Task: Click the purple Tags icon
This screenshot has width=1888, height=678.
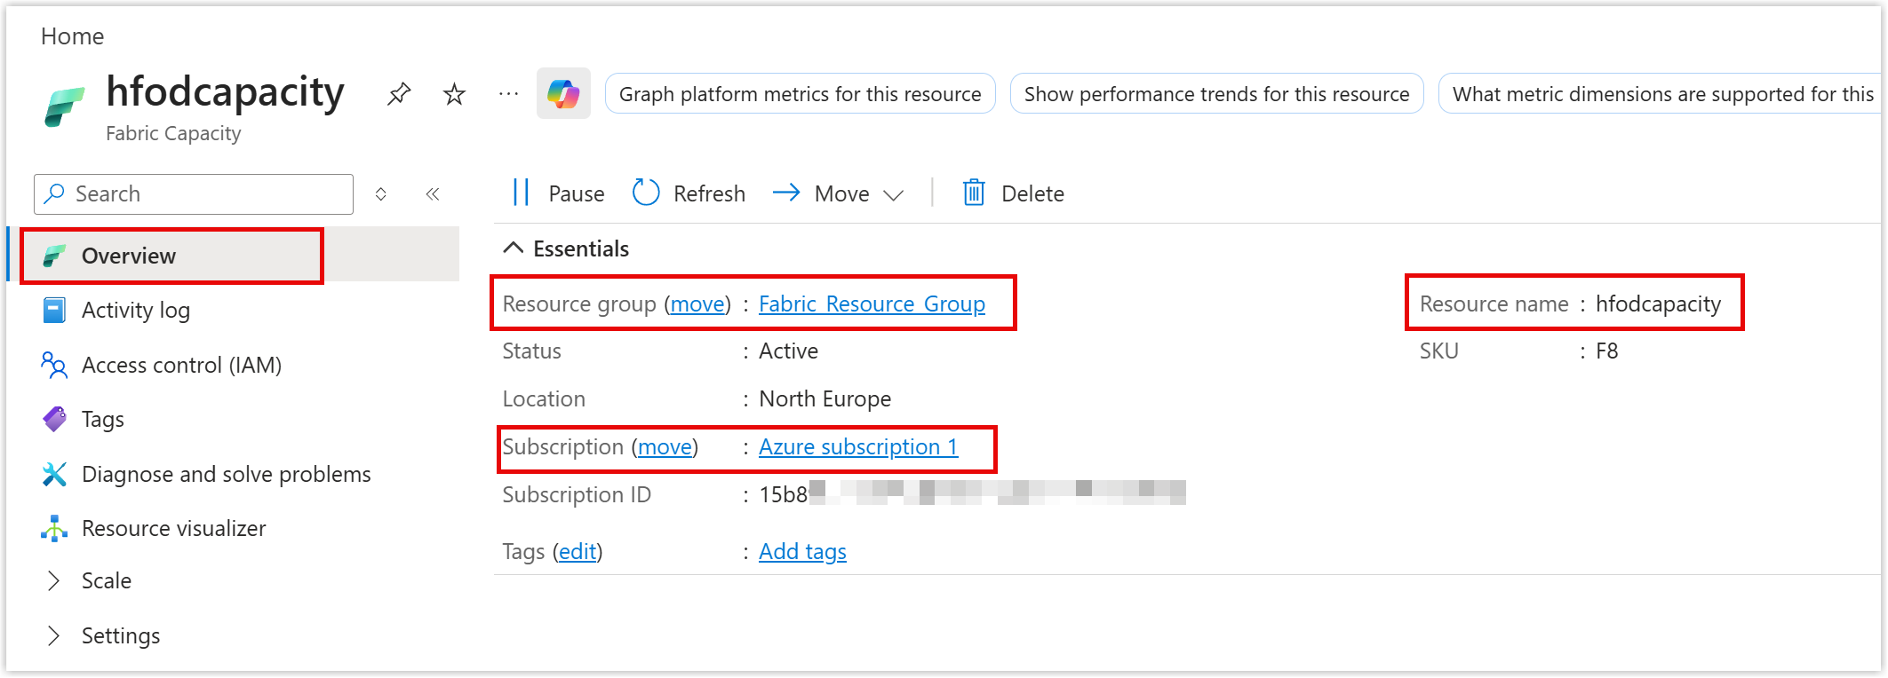Action: tap(54, 419)
